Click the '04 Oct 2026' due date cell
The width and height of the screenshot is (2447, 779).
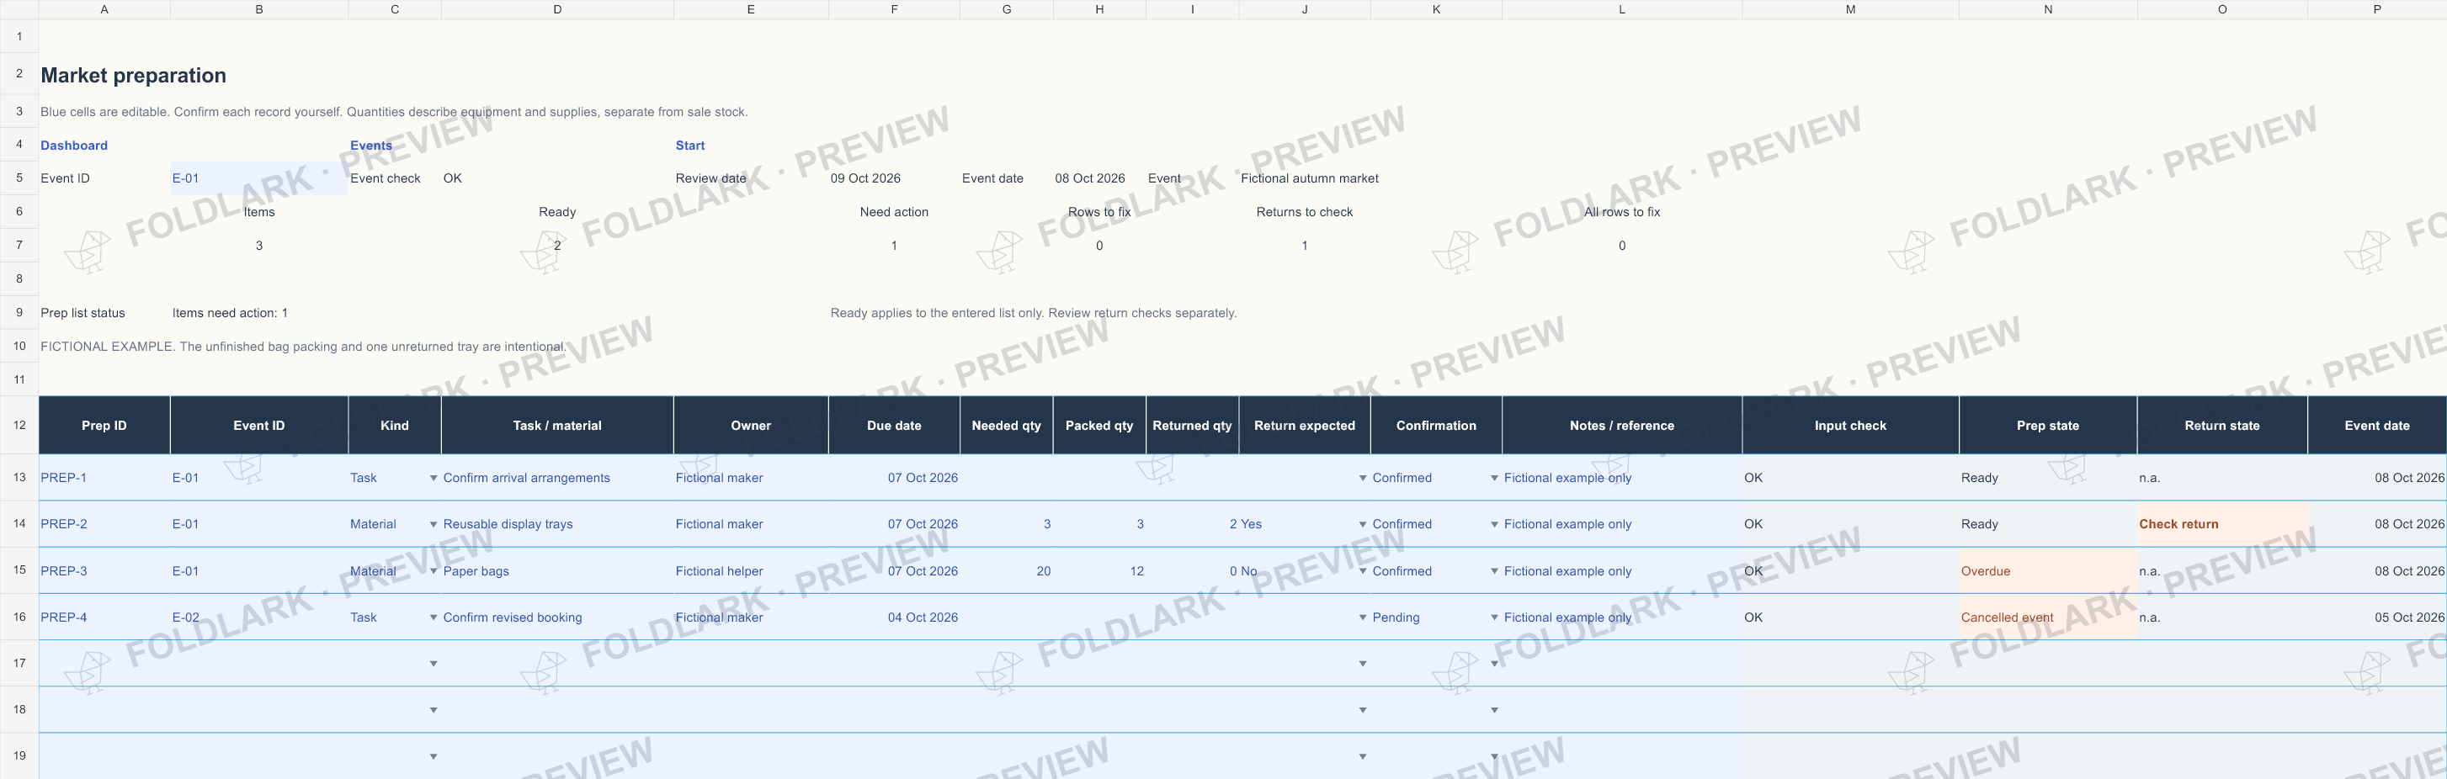pos(894,617)
